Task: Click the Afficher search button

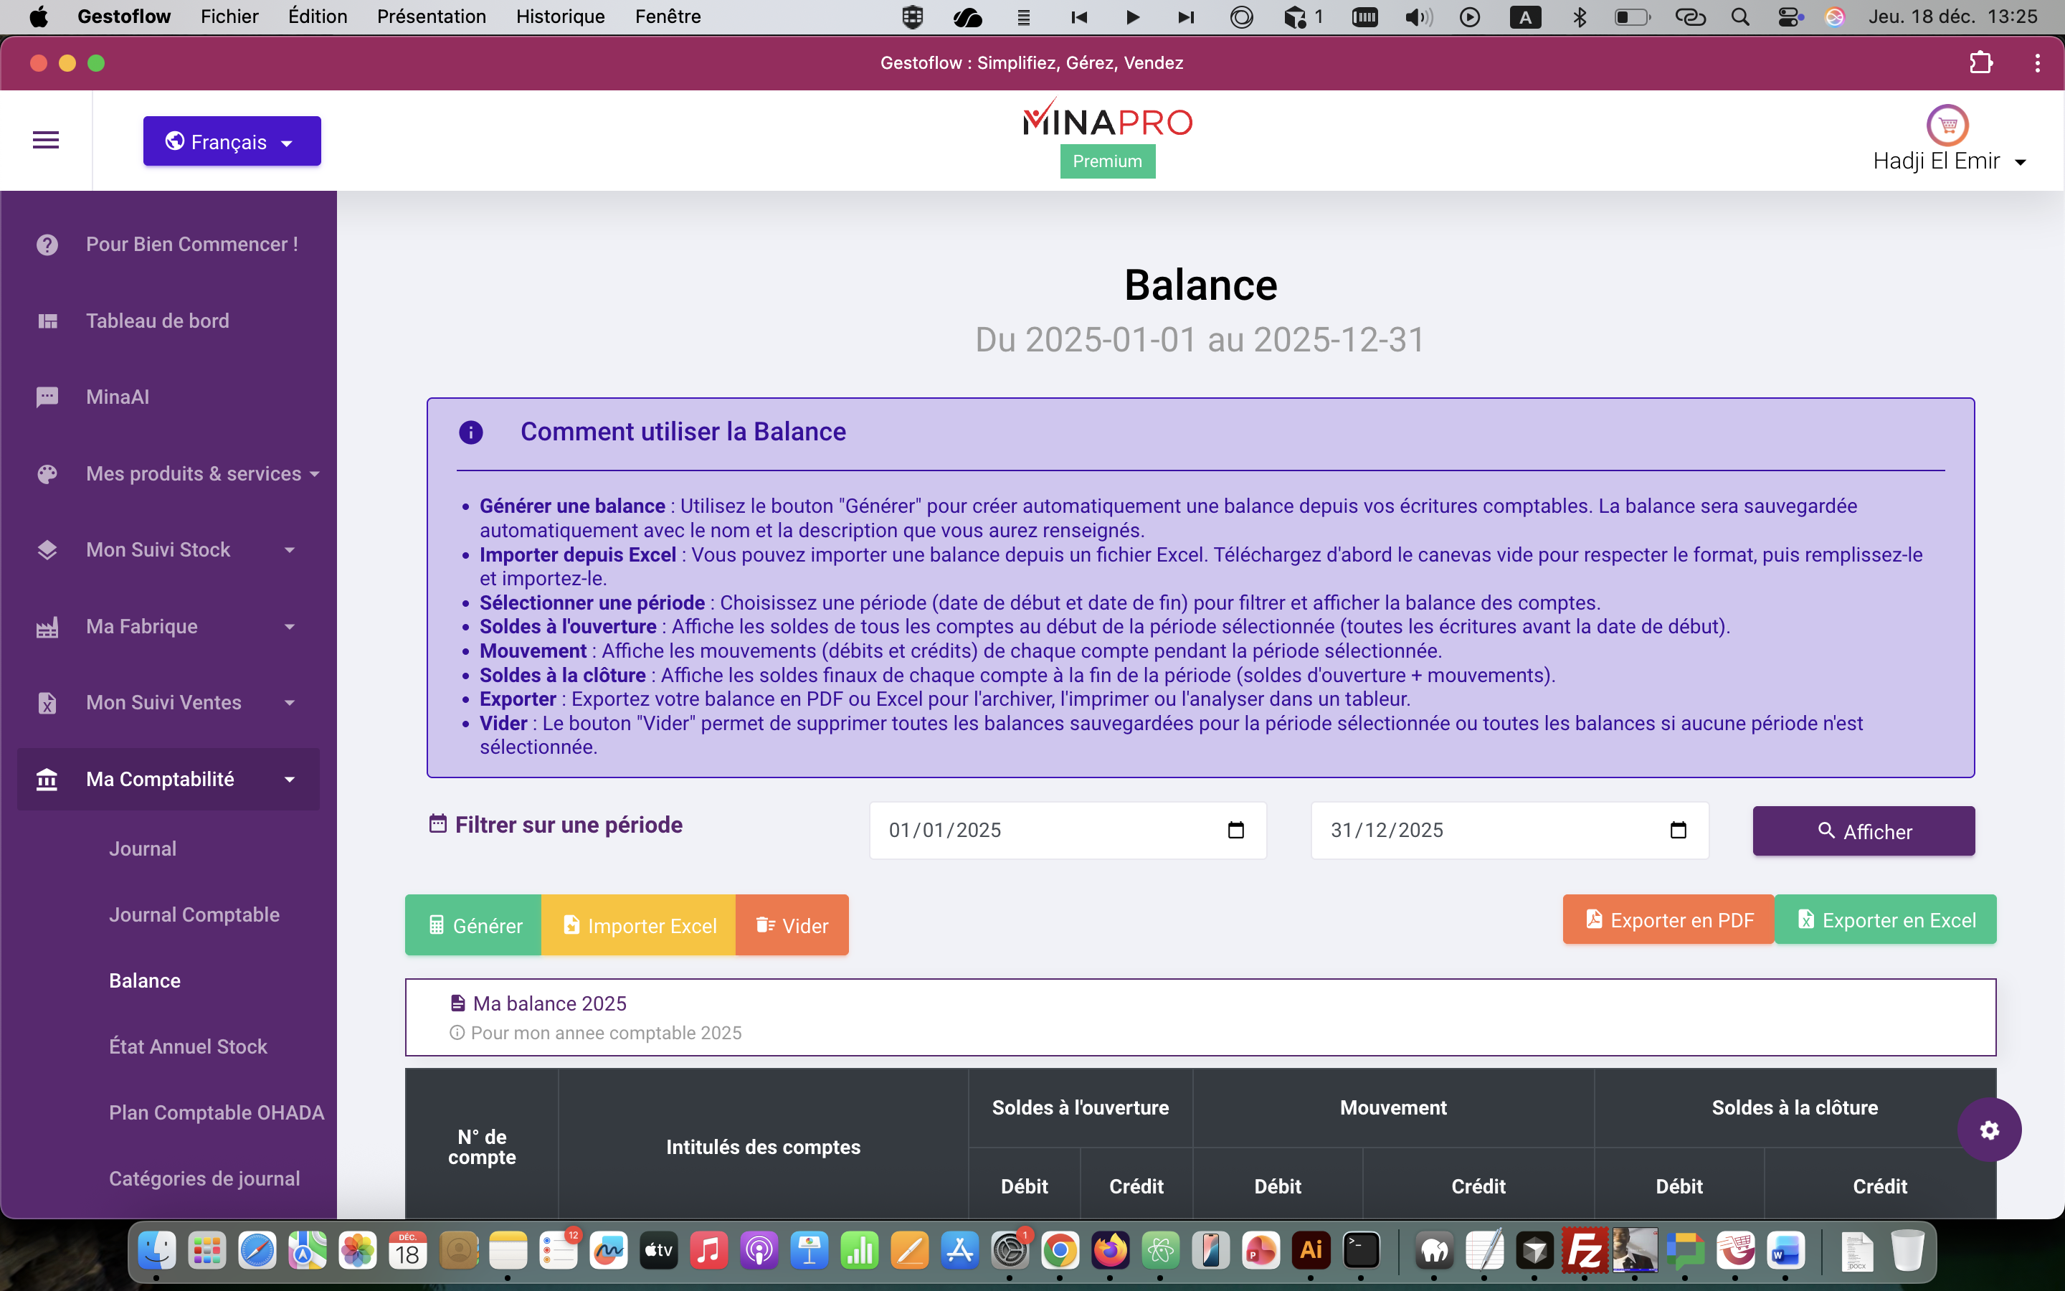Action: [1863, 832]
